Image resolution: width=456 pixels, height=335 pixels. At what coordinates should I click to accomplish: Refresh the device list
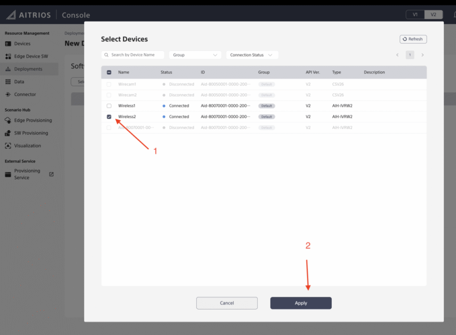pos(413,39)
